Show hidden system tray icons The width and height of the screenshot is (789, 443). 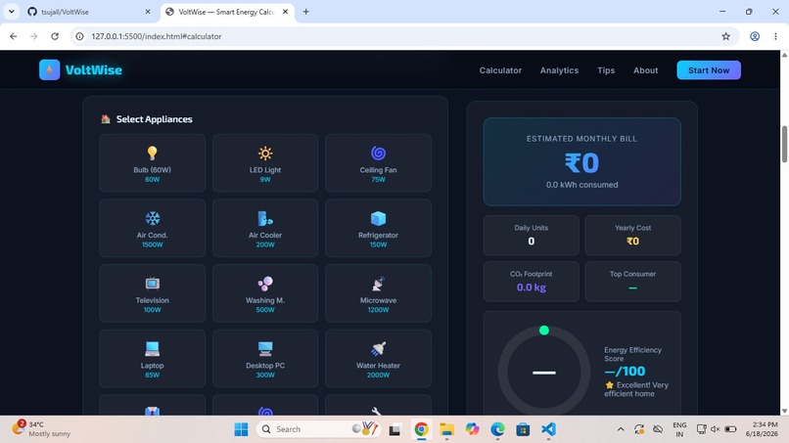pyautogui.click(x=621, y=429)
